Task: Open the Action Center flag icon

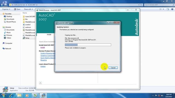Action: tap(156, 96)
